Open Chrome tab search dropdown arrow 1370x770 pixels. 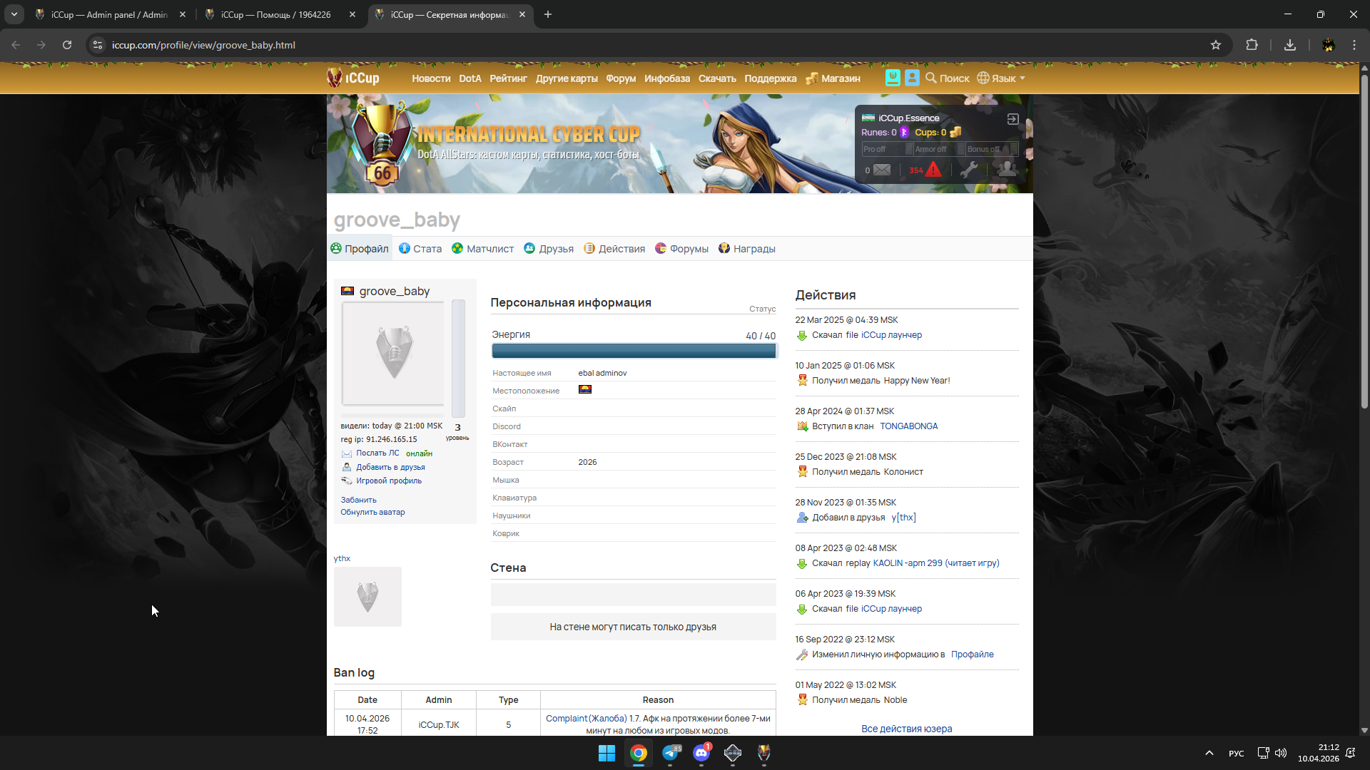(x=14, y=14)
